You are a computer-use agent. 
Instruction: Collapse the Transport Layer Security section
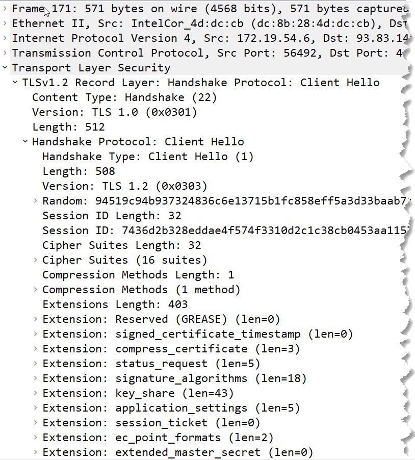click(5, 67)
